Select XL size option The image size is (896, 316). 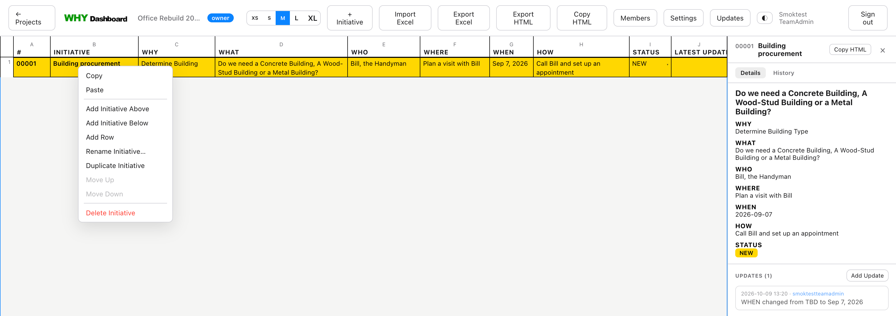pos(312,18)
